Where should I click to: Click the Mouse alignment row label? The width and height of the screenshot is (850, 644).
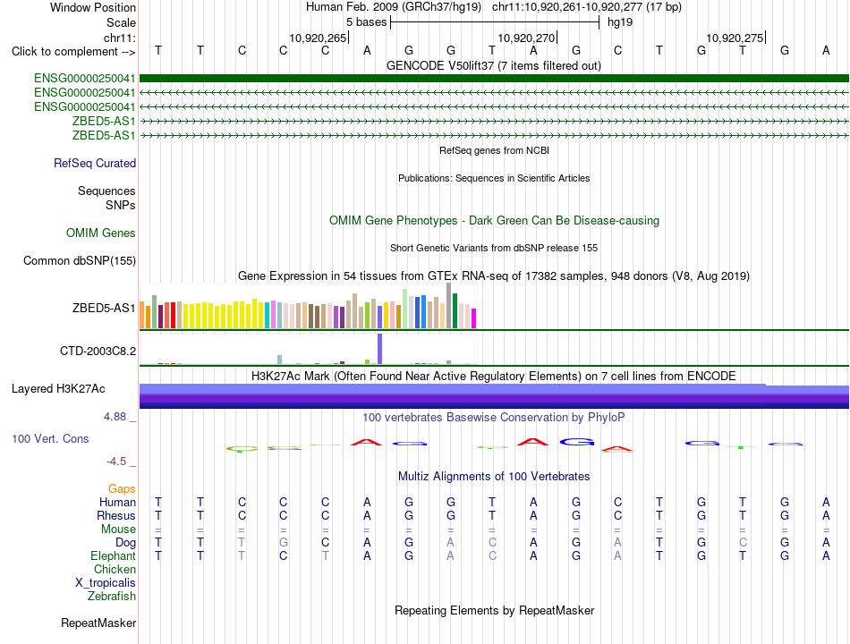118,530
